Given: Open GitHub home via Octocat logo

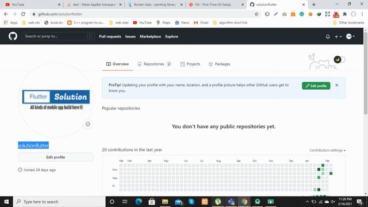Looking at the screenshot, I should 13,36.
